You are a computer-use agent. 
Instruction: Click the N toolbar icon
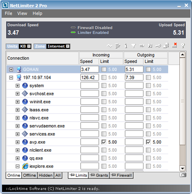(x=150, y=46)
